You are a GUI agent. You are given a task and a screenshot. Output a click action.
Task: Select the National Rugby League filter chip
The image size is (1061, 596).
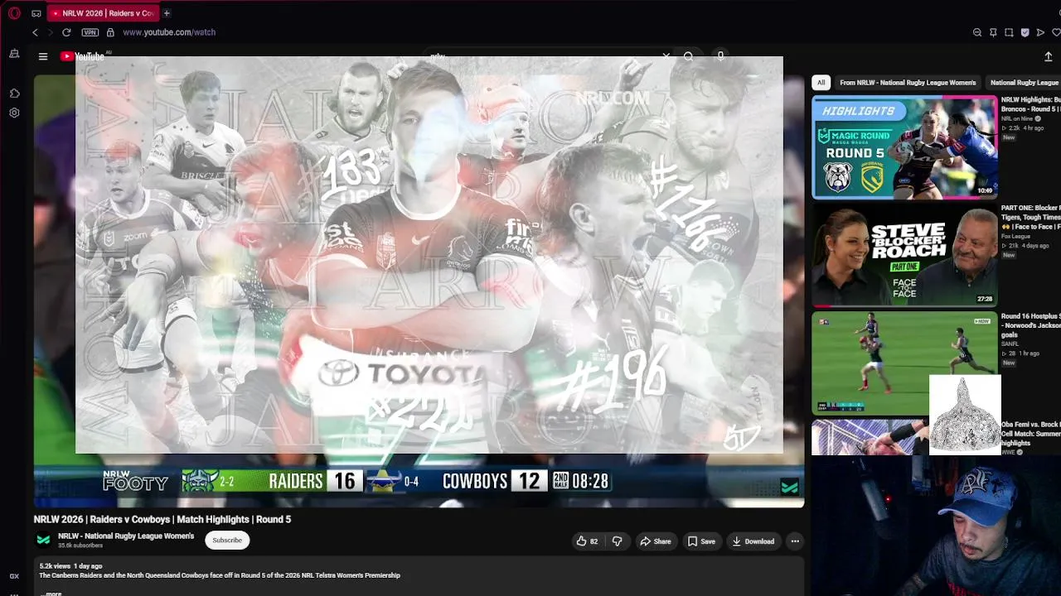pyautogui.click(x=1025, y=83)
